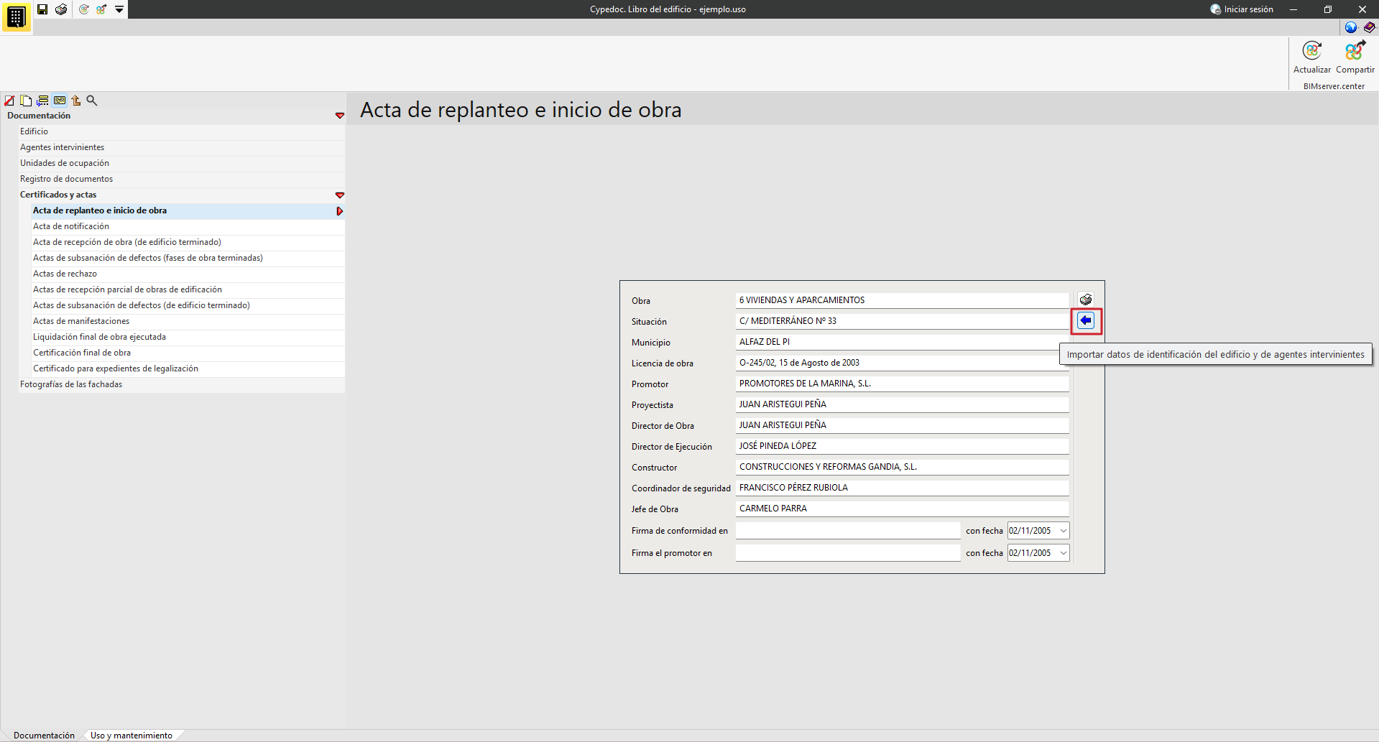
Task: Select Agentes intervinientes tree item
Action: coord(183,147)
